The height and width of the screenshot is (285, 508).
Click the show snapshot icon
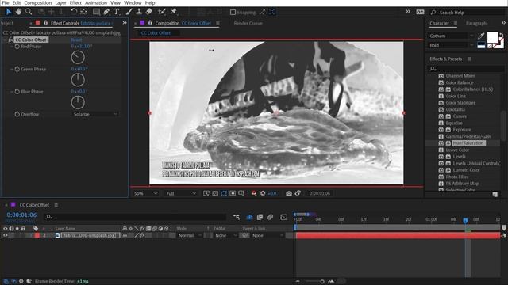tap(298, 193)
